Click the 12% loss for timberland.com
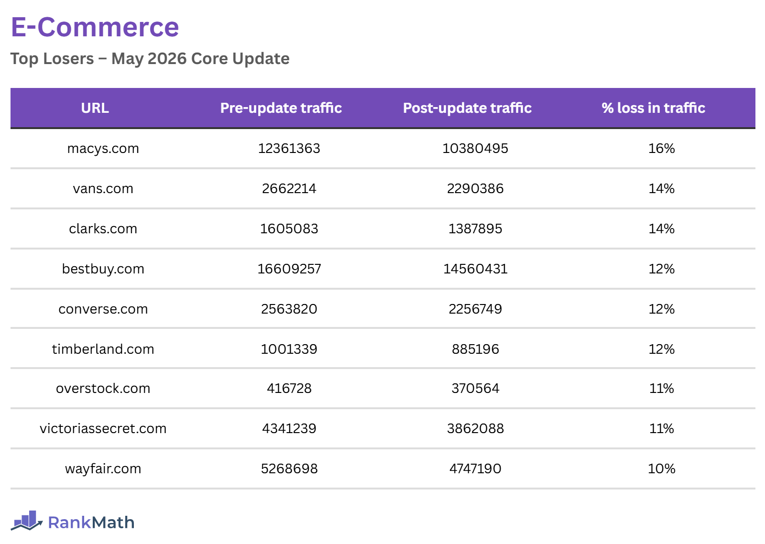The width and height of the screenshot is (765, 544). pos(662,349)
